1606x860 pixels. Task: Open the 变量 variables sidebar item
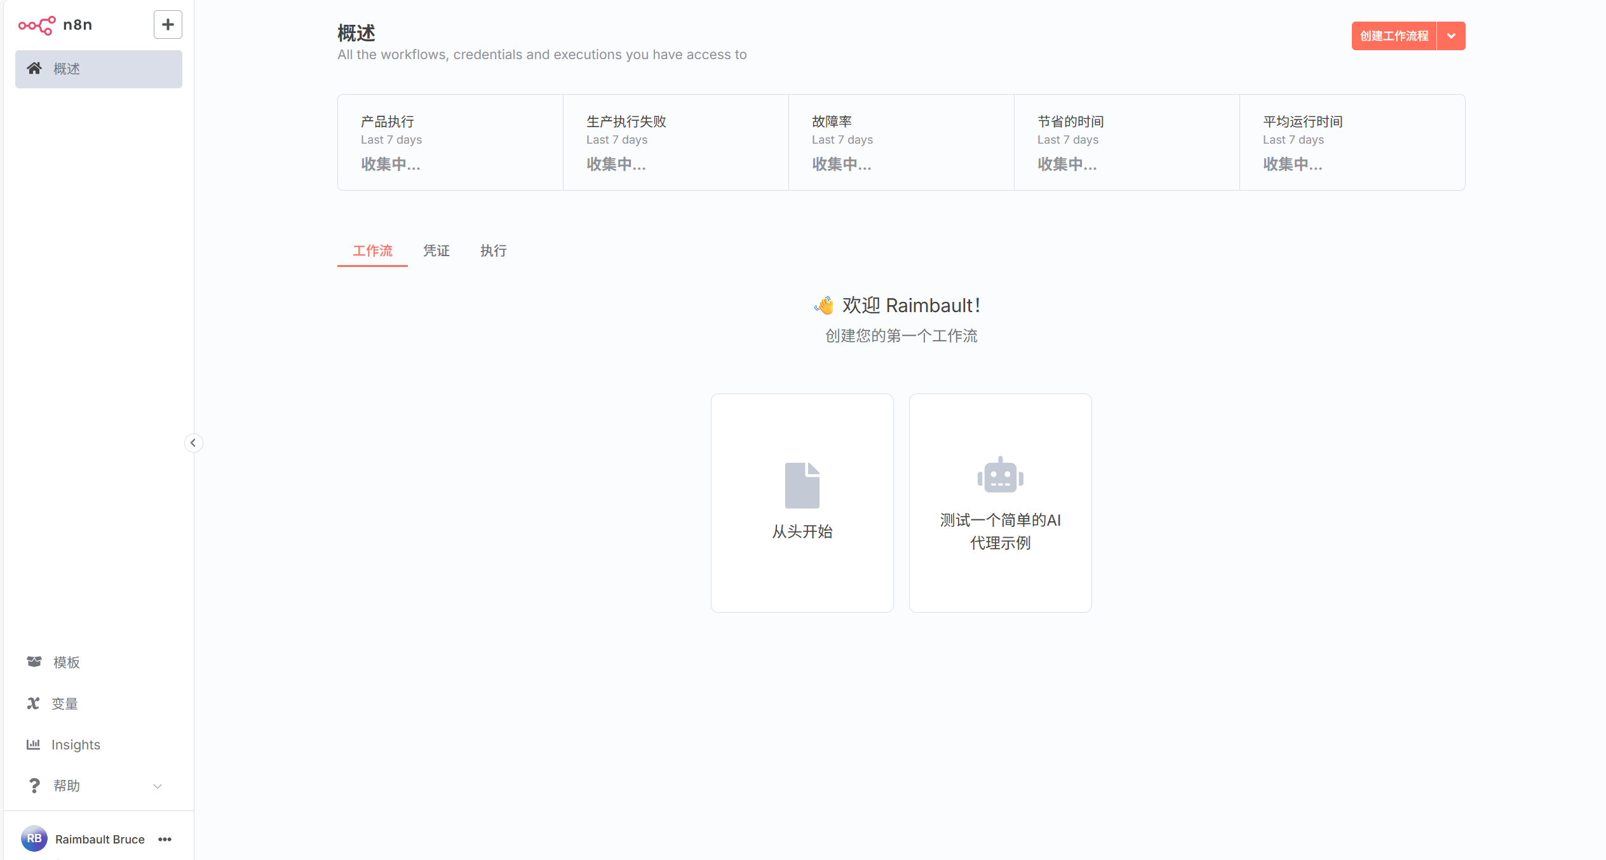64,704
